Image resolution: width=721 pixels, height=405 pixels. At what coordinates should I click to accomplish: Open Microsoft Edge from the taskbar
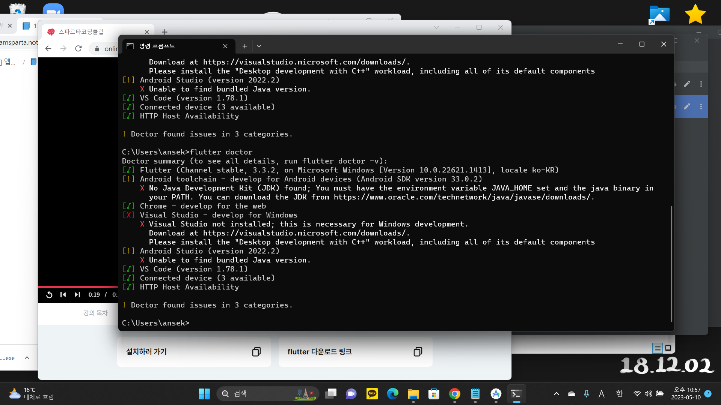393,394
